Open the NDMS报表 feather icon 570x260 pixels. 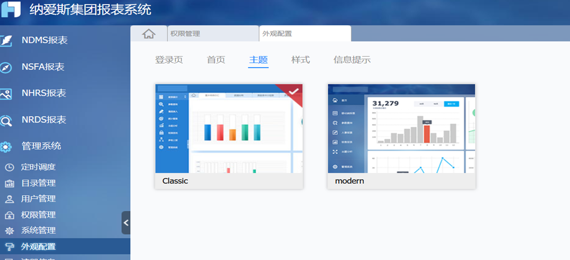pyautogui.click(x=6, y=41)
